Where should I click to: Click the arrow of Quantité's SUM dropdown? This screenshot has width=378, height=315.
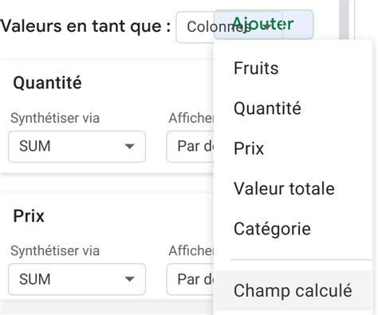pos(129,147)
